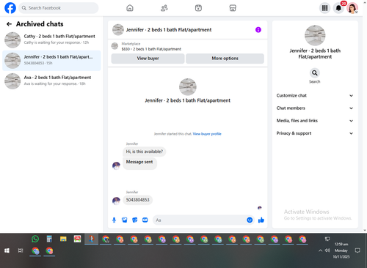The width and height of the screenshot is (367, 268).
Task: Expand Media, files and links section
Action: click(x=315, y=121)
